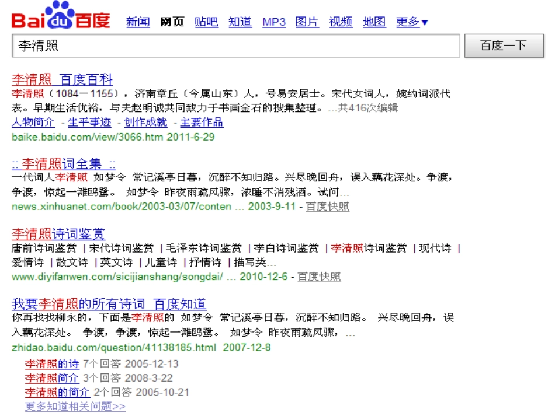
Task: Open the 人物简介 sub-link
Action: click(33, 123)
